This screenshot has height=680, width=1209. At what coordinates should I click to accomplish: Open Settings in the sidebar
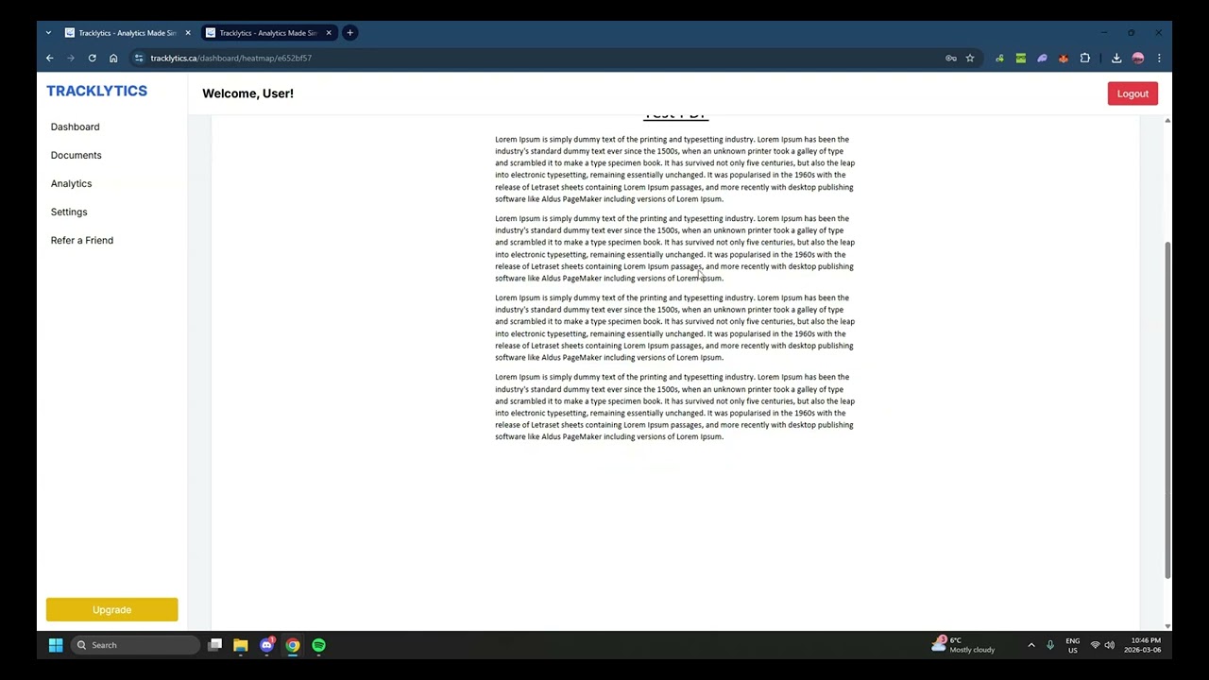click(x=69, y=212)
